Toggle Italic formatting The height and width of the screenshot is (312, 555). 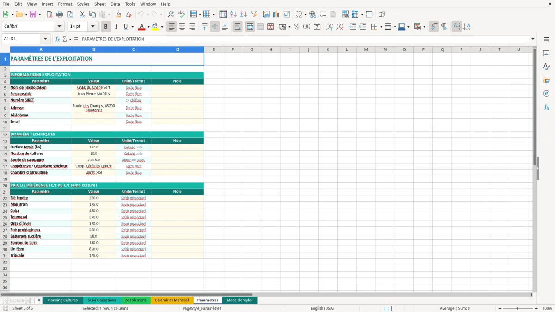[x=116, y=27]
